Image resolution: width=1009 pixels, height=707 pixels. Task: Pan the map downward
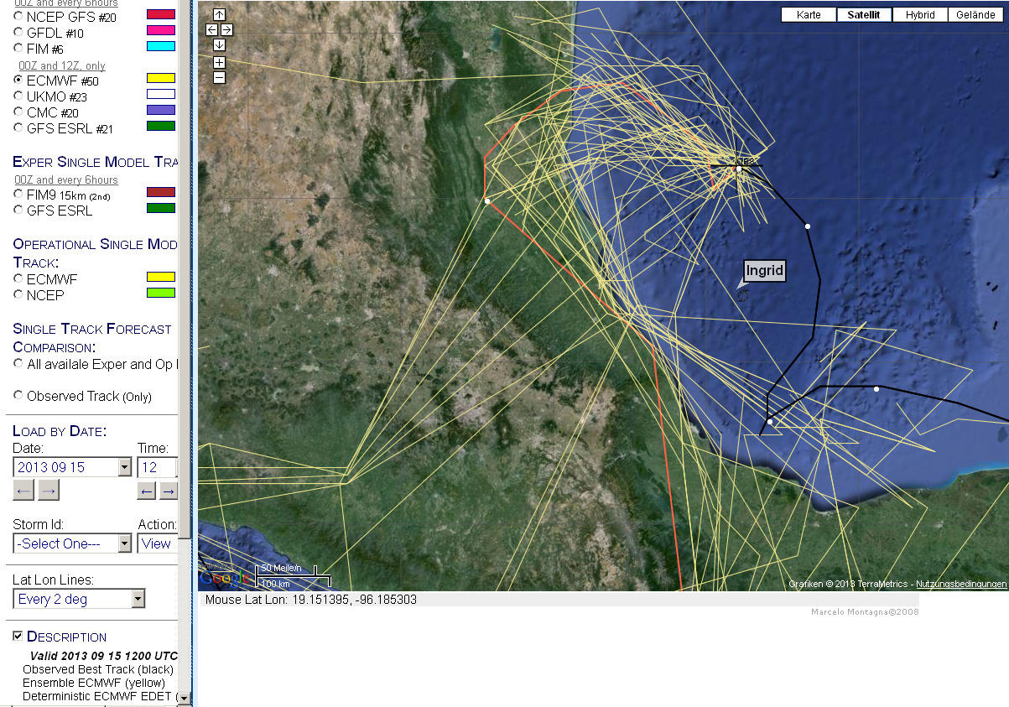[x=219, y=44]
